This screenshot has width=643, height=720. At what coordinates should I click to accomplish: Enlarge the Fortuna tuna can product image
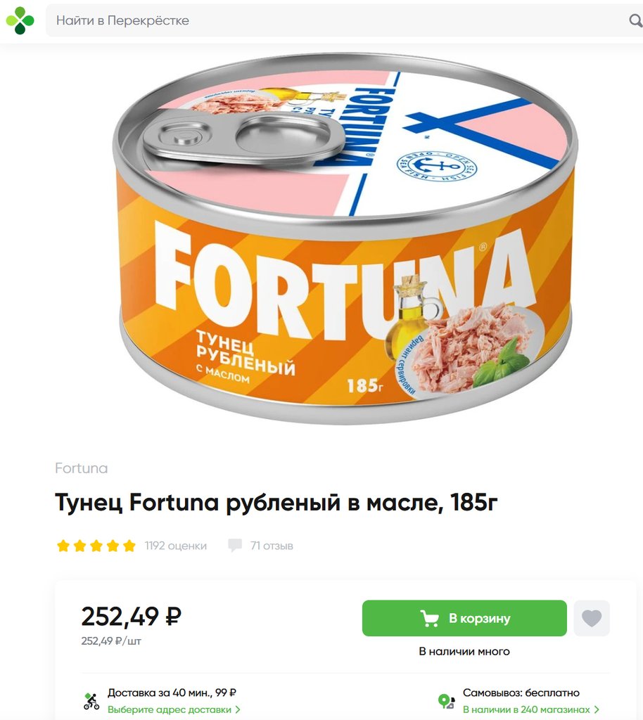345,239
